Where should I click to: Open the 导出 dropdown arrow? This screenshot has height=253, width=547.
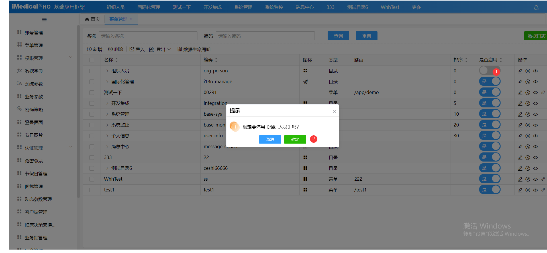pyautogui.click(x=169, y=49)
